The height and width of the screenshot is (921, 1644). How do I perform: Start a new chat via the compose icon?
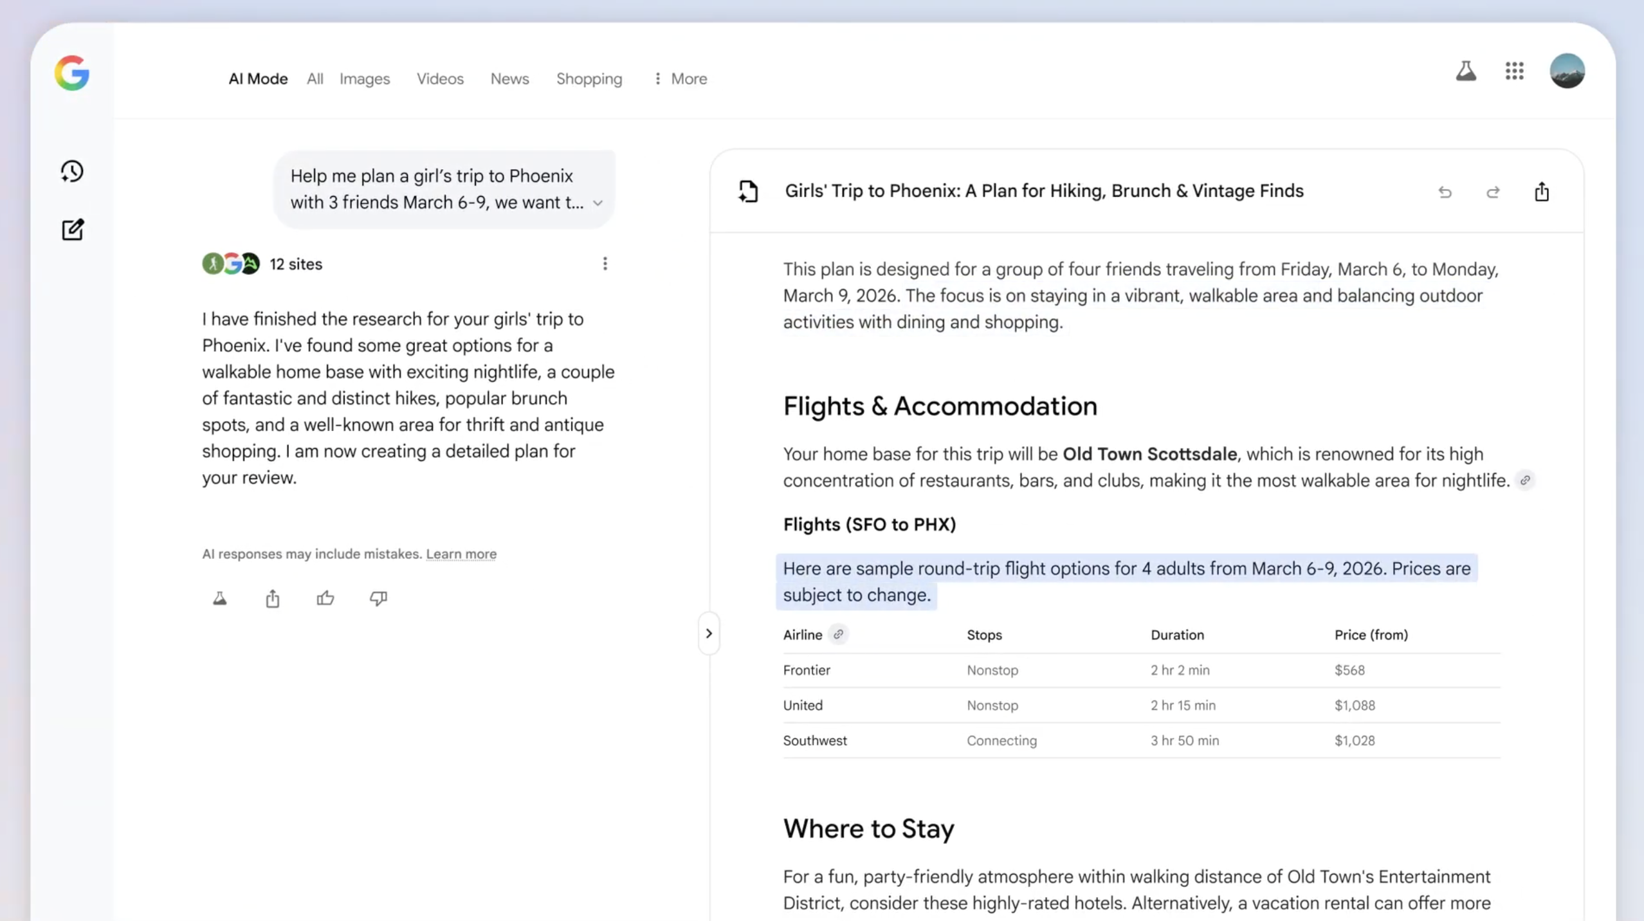(73, 230)
